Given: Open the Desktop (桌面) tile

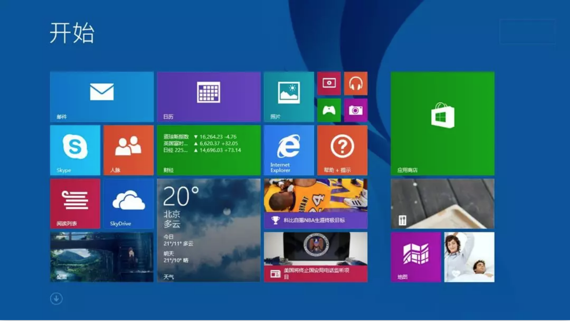Looking at the screenshot, I should point(102,257).
